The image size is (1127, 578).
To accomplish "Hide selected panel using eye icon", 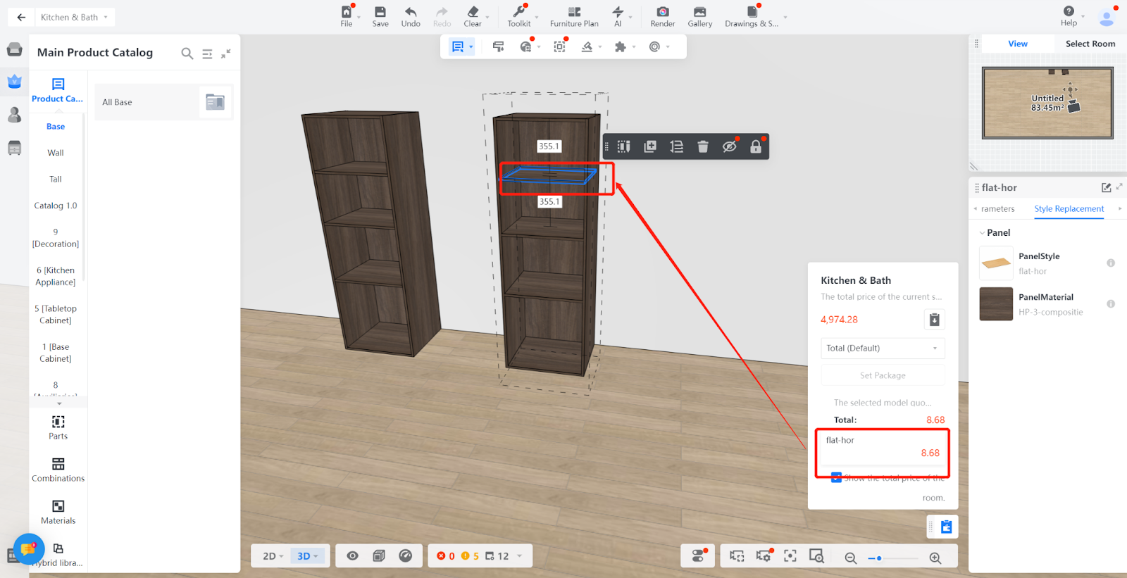I will click(x=729, y=146).
